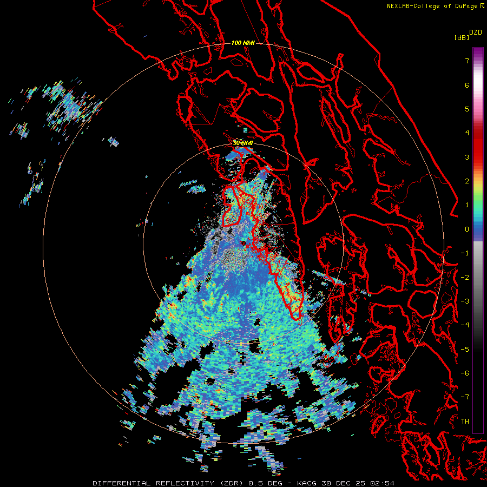Click the -6 dB legend label

[465, 373]
